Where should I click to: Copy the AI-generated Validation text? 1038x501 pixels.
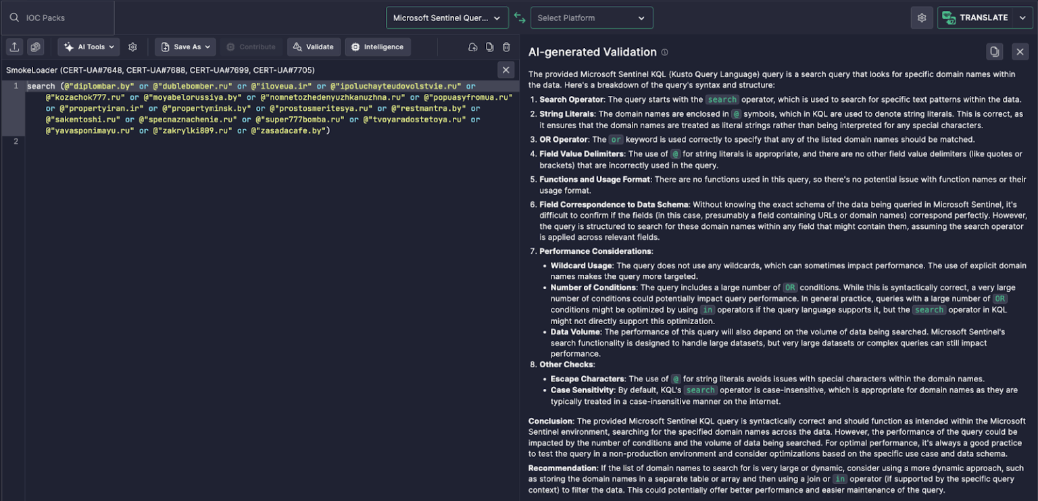click(994, 51)
